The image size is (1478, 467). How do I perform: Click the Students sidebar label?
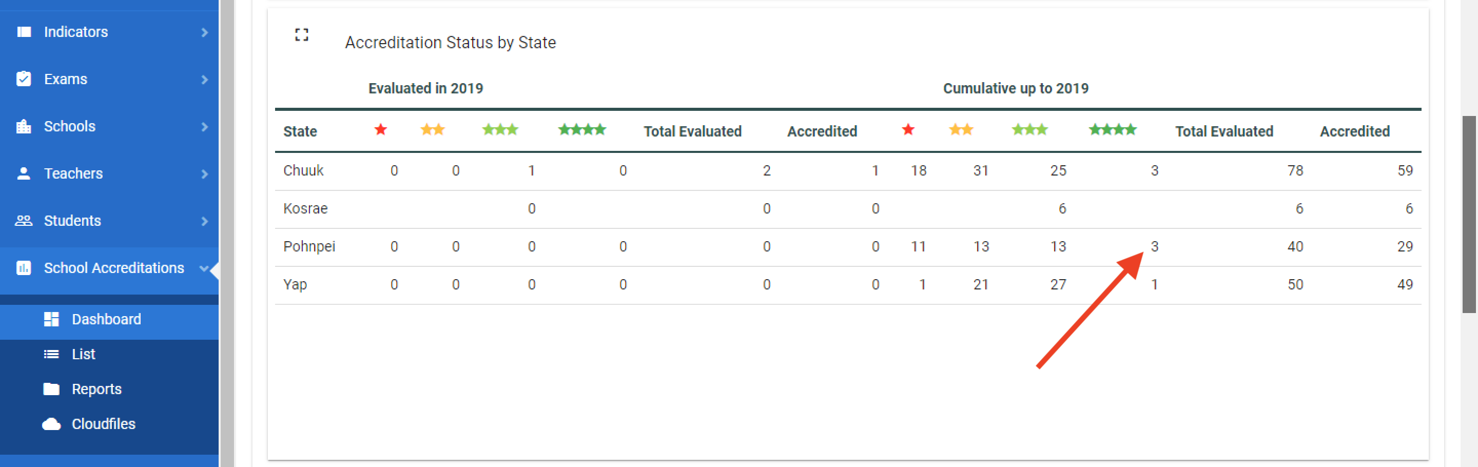72,221
